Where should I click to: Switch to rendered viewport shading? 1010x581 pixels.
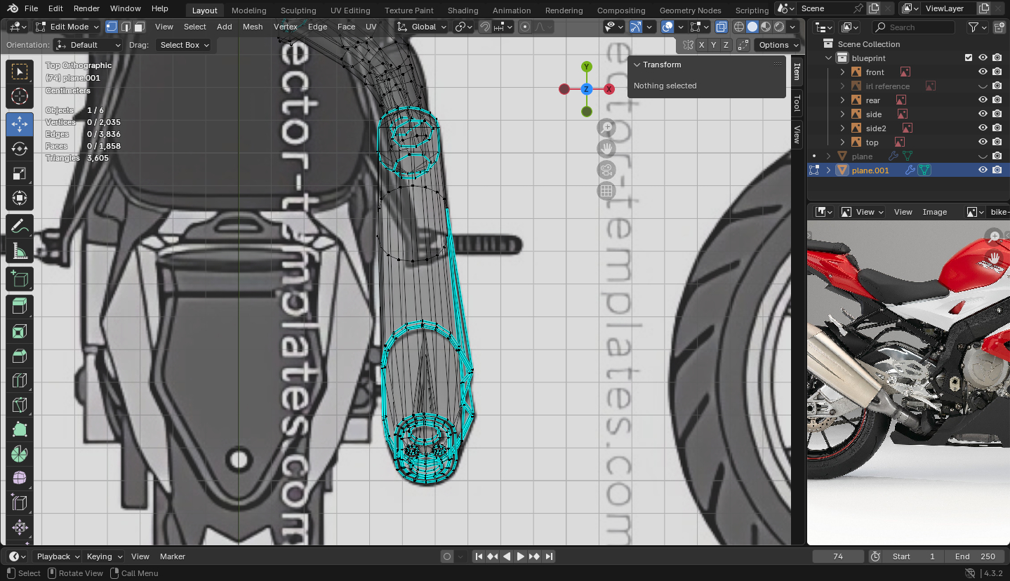tap(779, 27)
